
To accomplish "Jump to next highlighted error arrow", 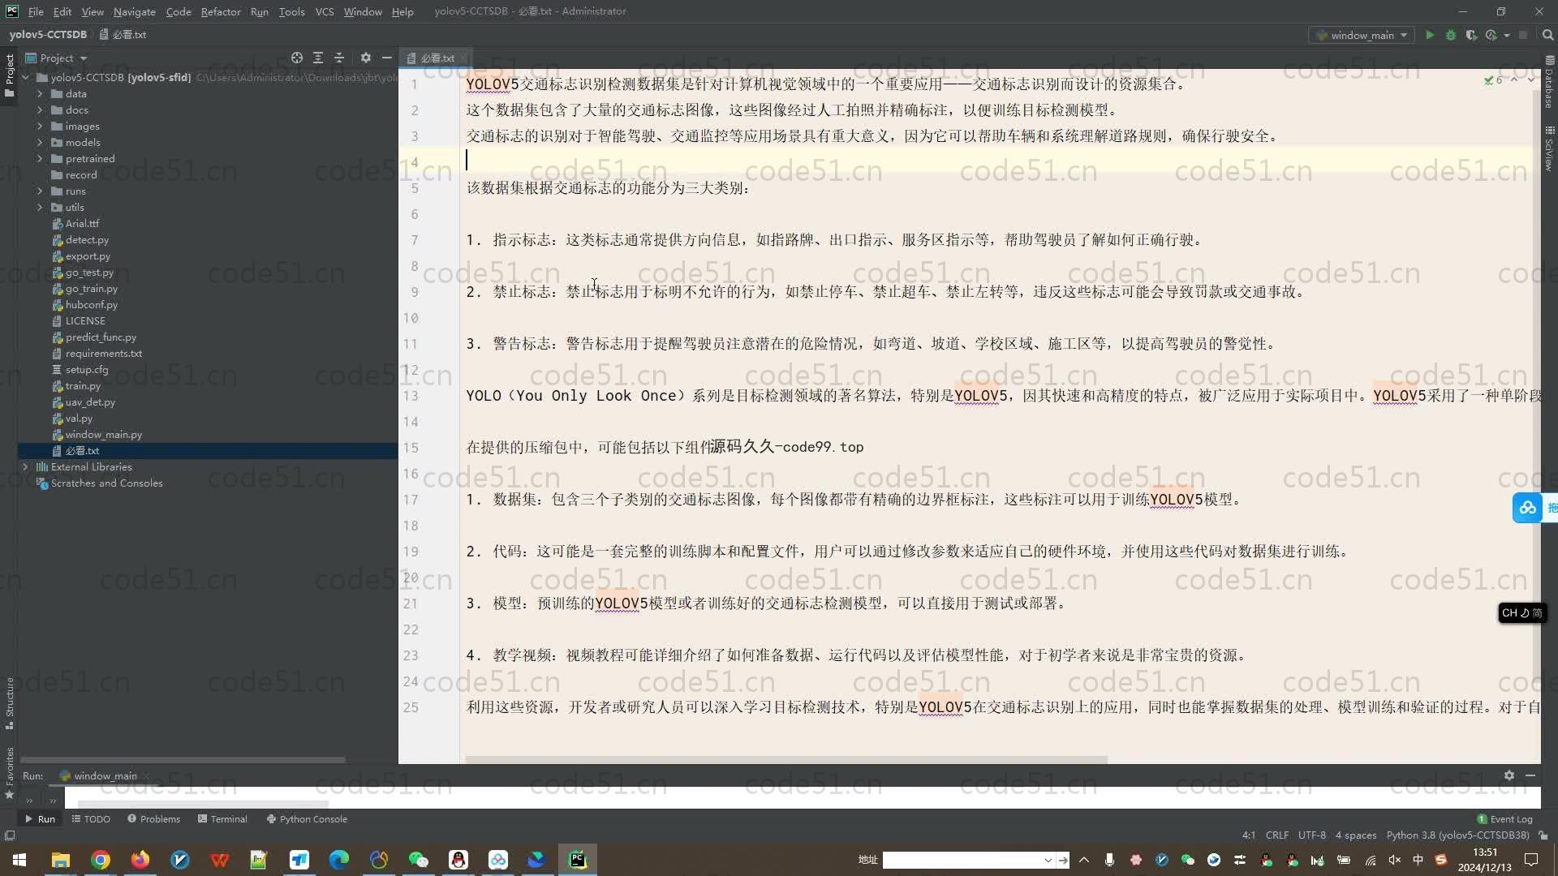I will click(x=1531, y=80).
